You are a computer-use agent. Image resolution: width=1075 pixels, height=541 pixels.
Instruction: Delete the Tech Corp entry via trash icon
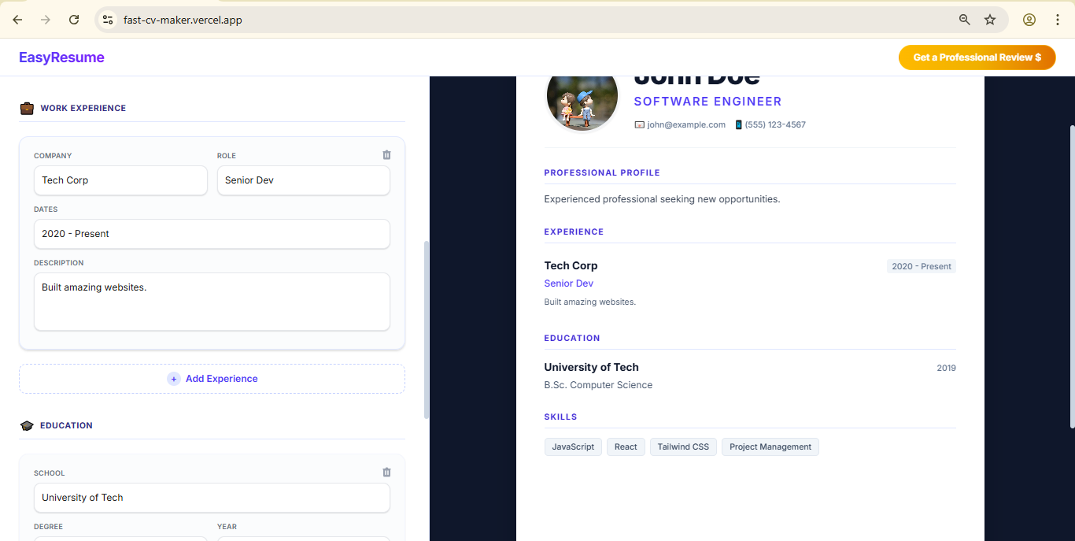coord(386,155)
